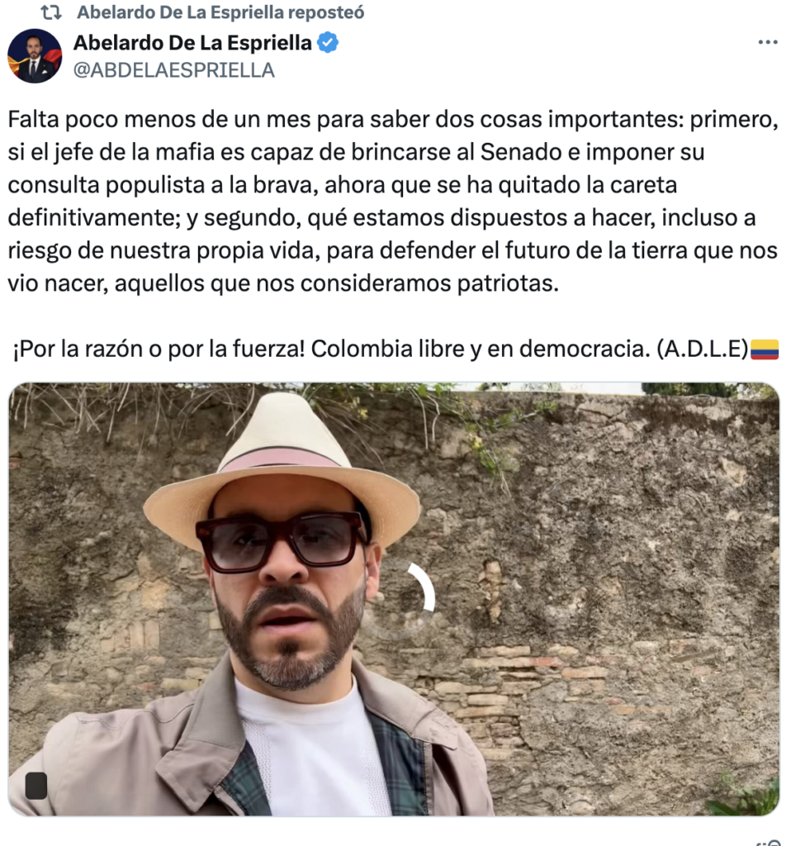Click the blue verified checkmark badge

pos(328,43)
